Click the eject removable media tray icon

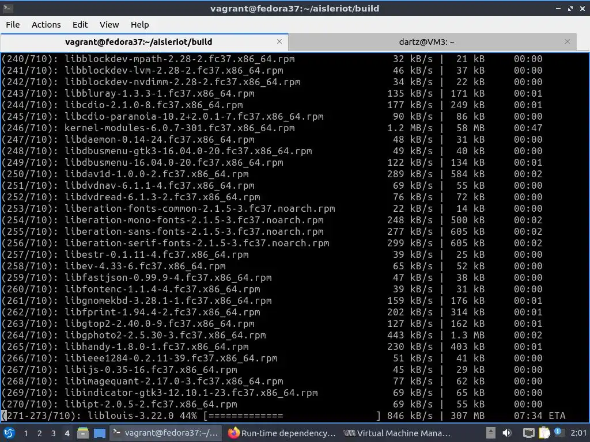point(491,433)
